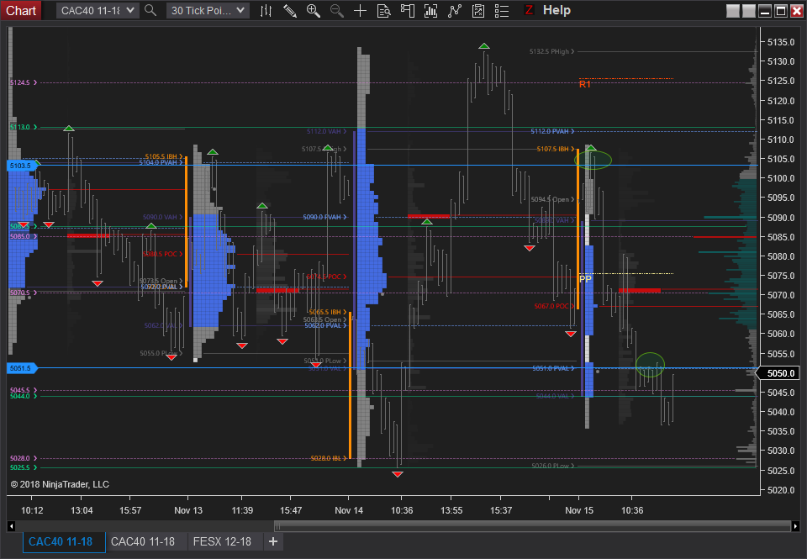Activate the Zoom In magnifier tool
This screenshot has width=807, height=559.
tap(314, 10)
